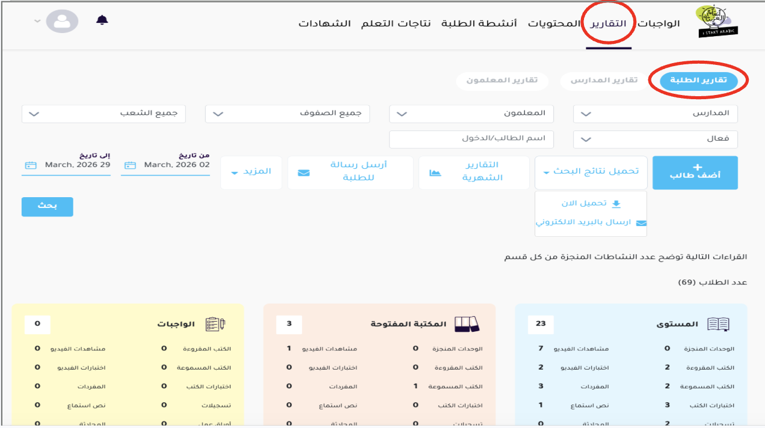765x428 pixels.
Task: Click the notification bell icon
Action: pos(102,20)
